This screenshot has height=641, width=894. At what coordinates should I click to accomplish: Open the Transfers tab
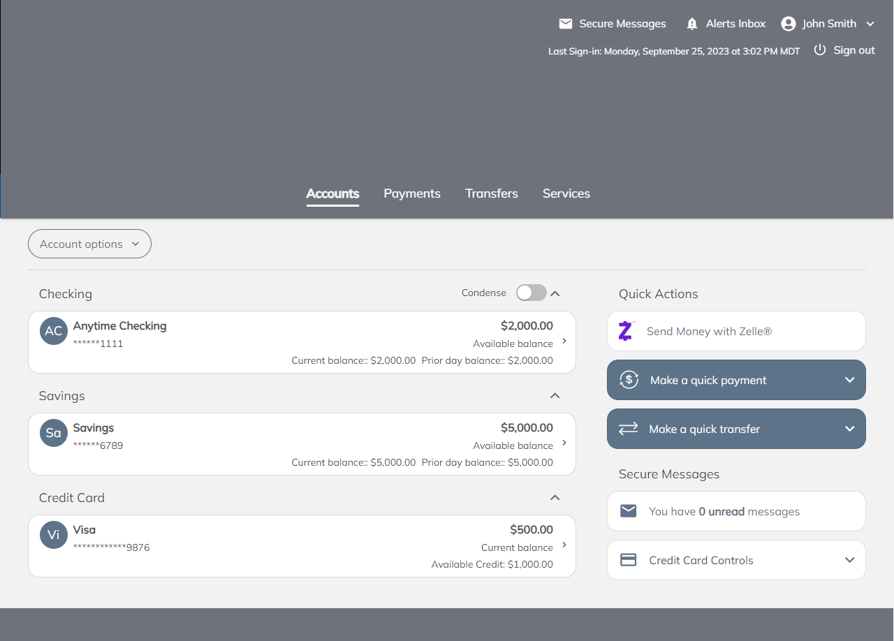tap(492, 193)
